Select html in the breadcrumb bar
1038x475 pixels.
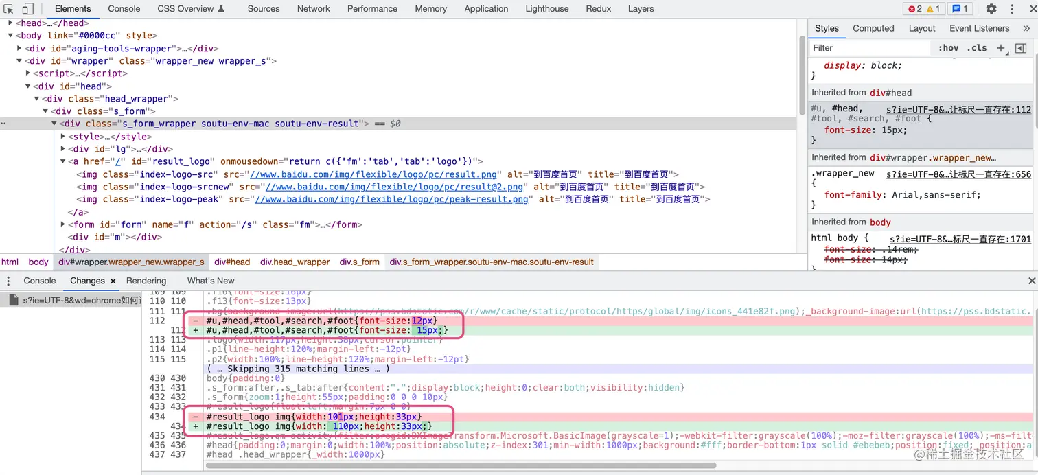click(10, 262)
